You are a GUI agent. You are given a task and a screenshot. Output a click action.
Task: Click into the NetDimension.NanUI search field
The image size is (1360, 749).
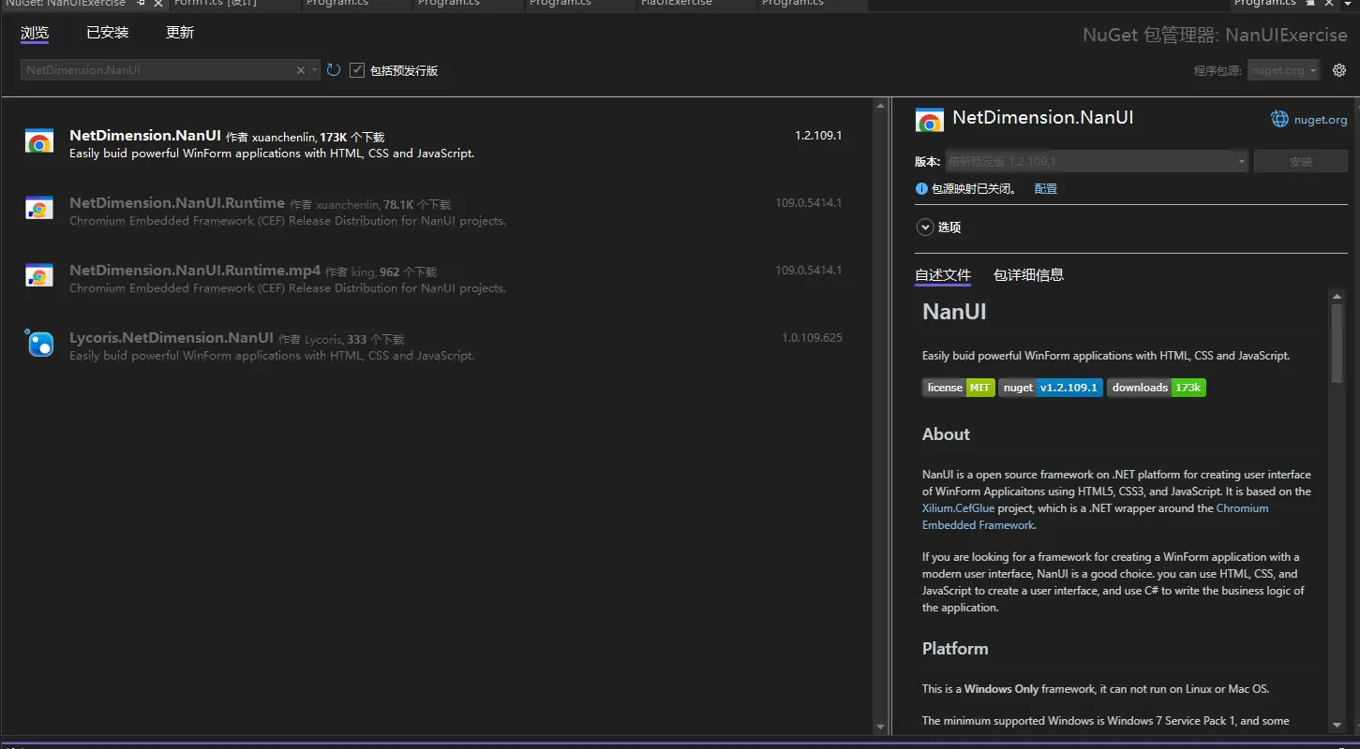(157, 70)
